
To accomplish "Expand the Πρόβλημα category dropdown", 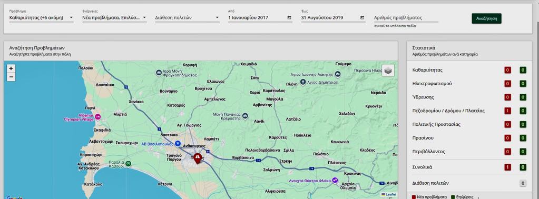I will (x=41, y=17).
